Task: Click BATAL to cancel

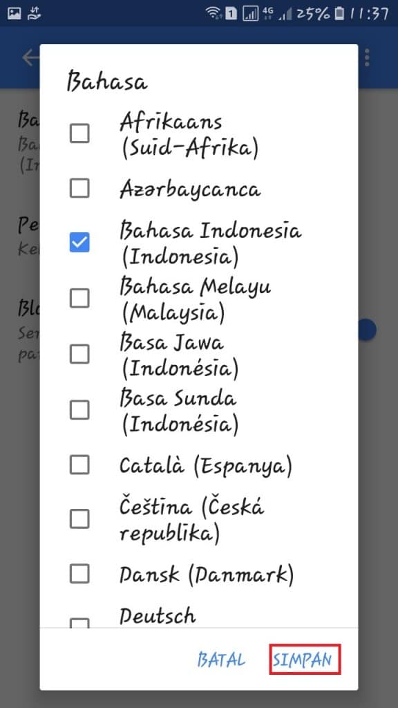Action: point(222,660)
